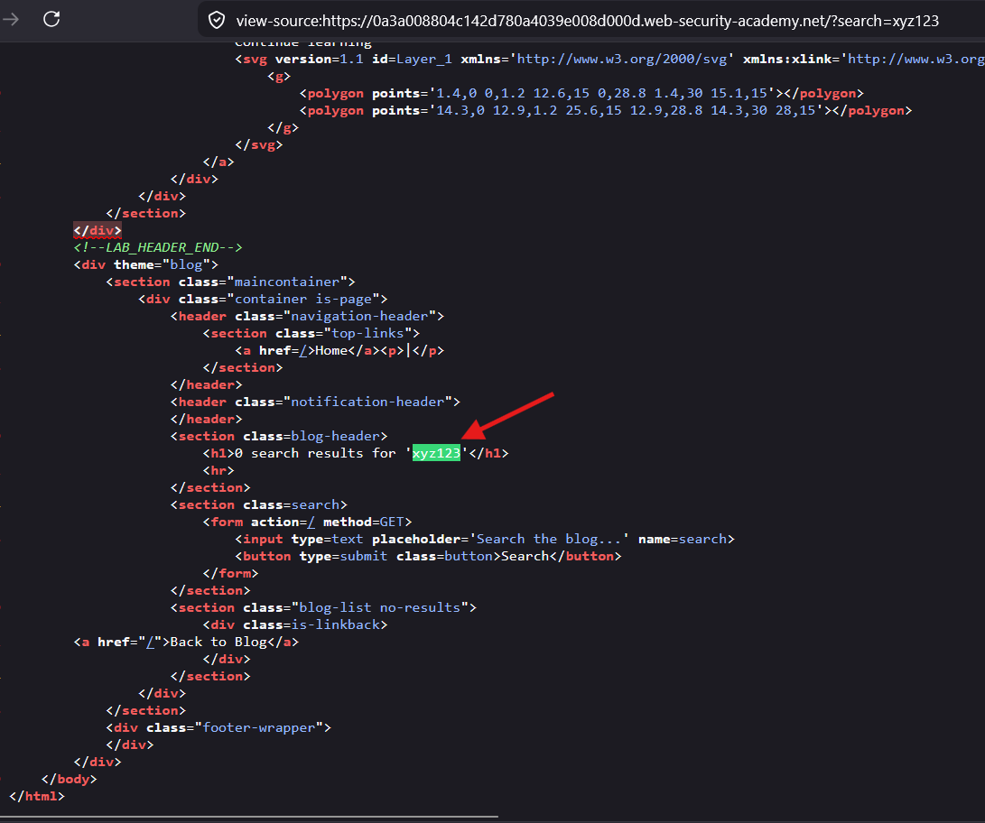The width and height of the screenshot is (985, 823).
Task: Click the section class=search line
Action: coord(259,505)
